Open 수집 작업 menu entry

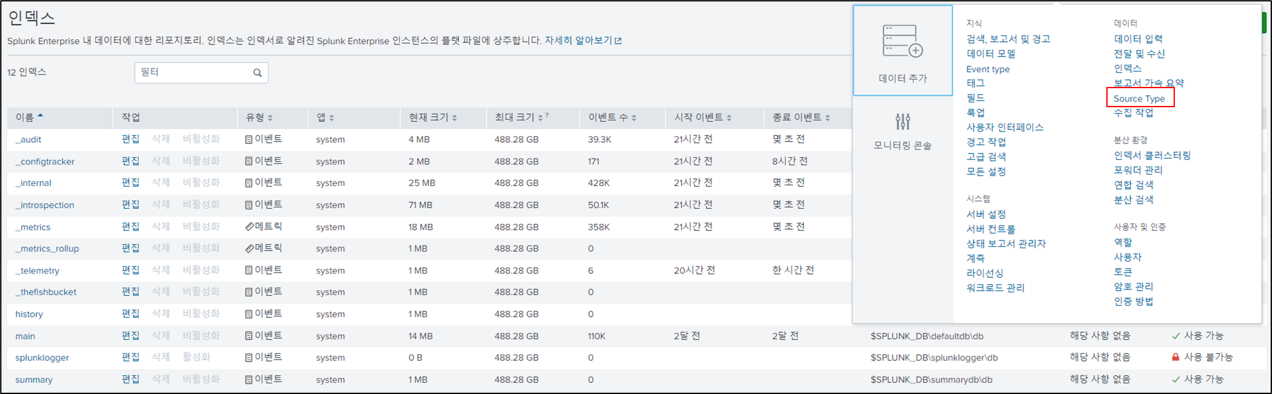click(1133, 112)
